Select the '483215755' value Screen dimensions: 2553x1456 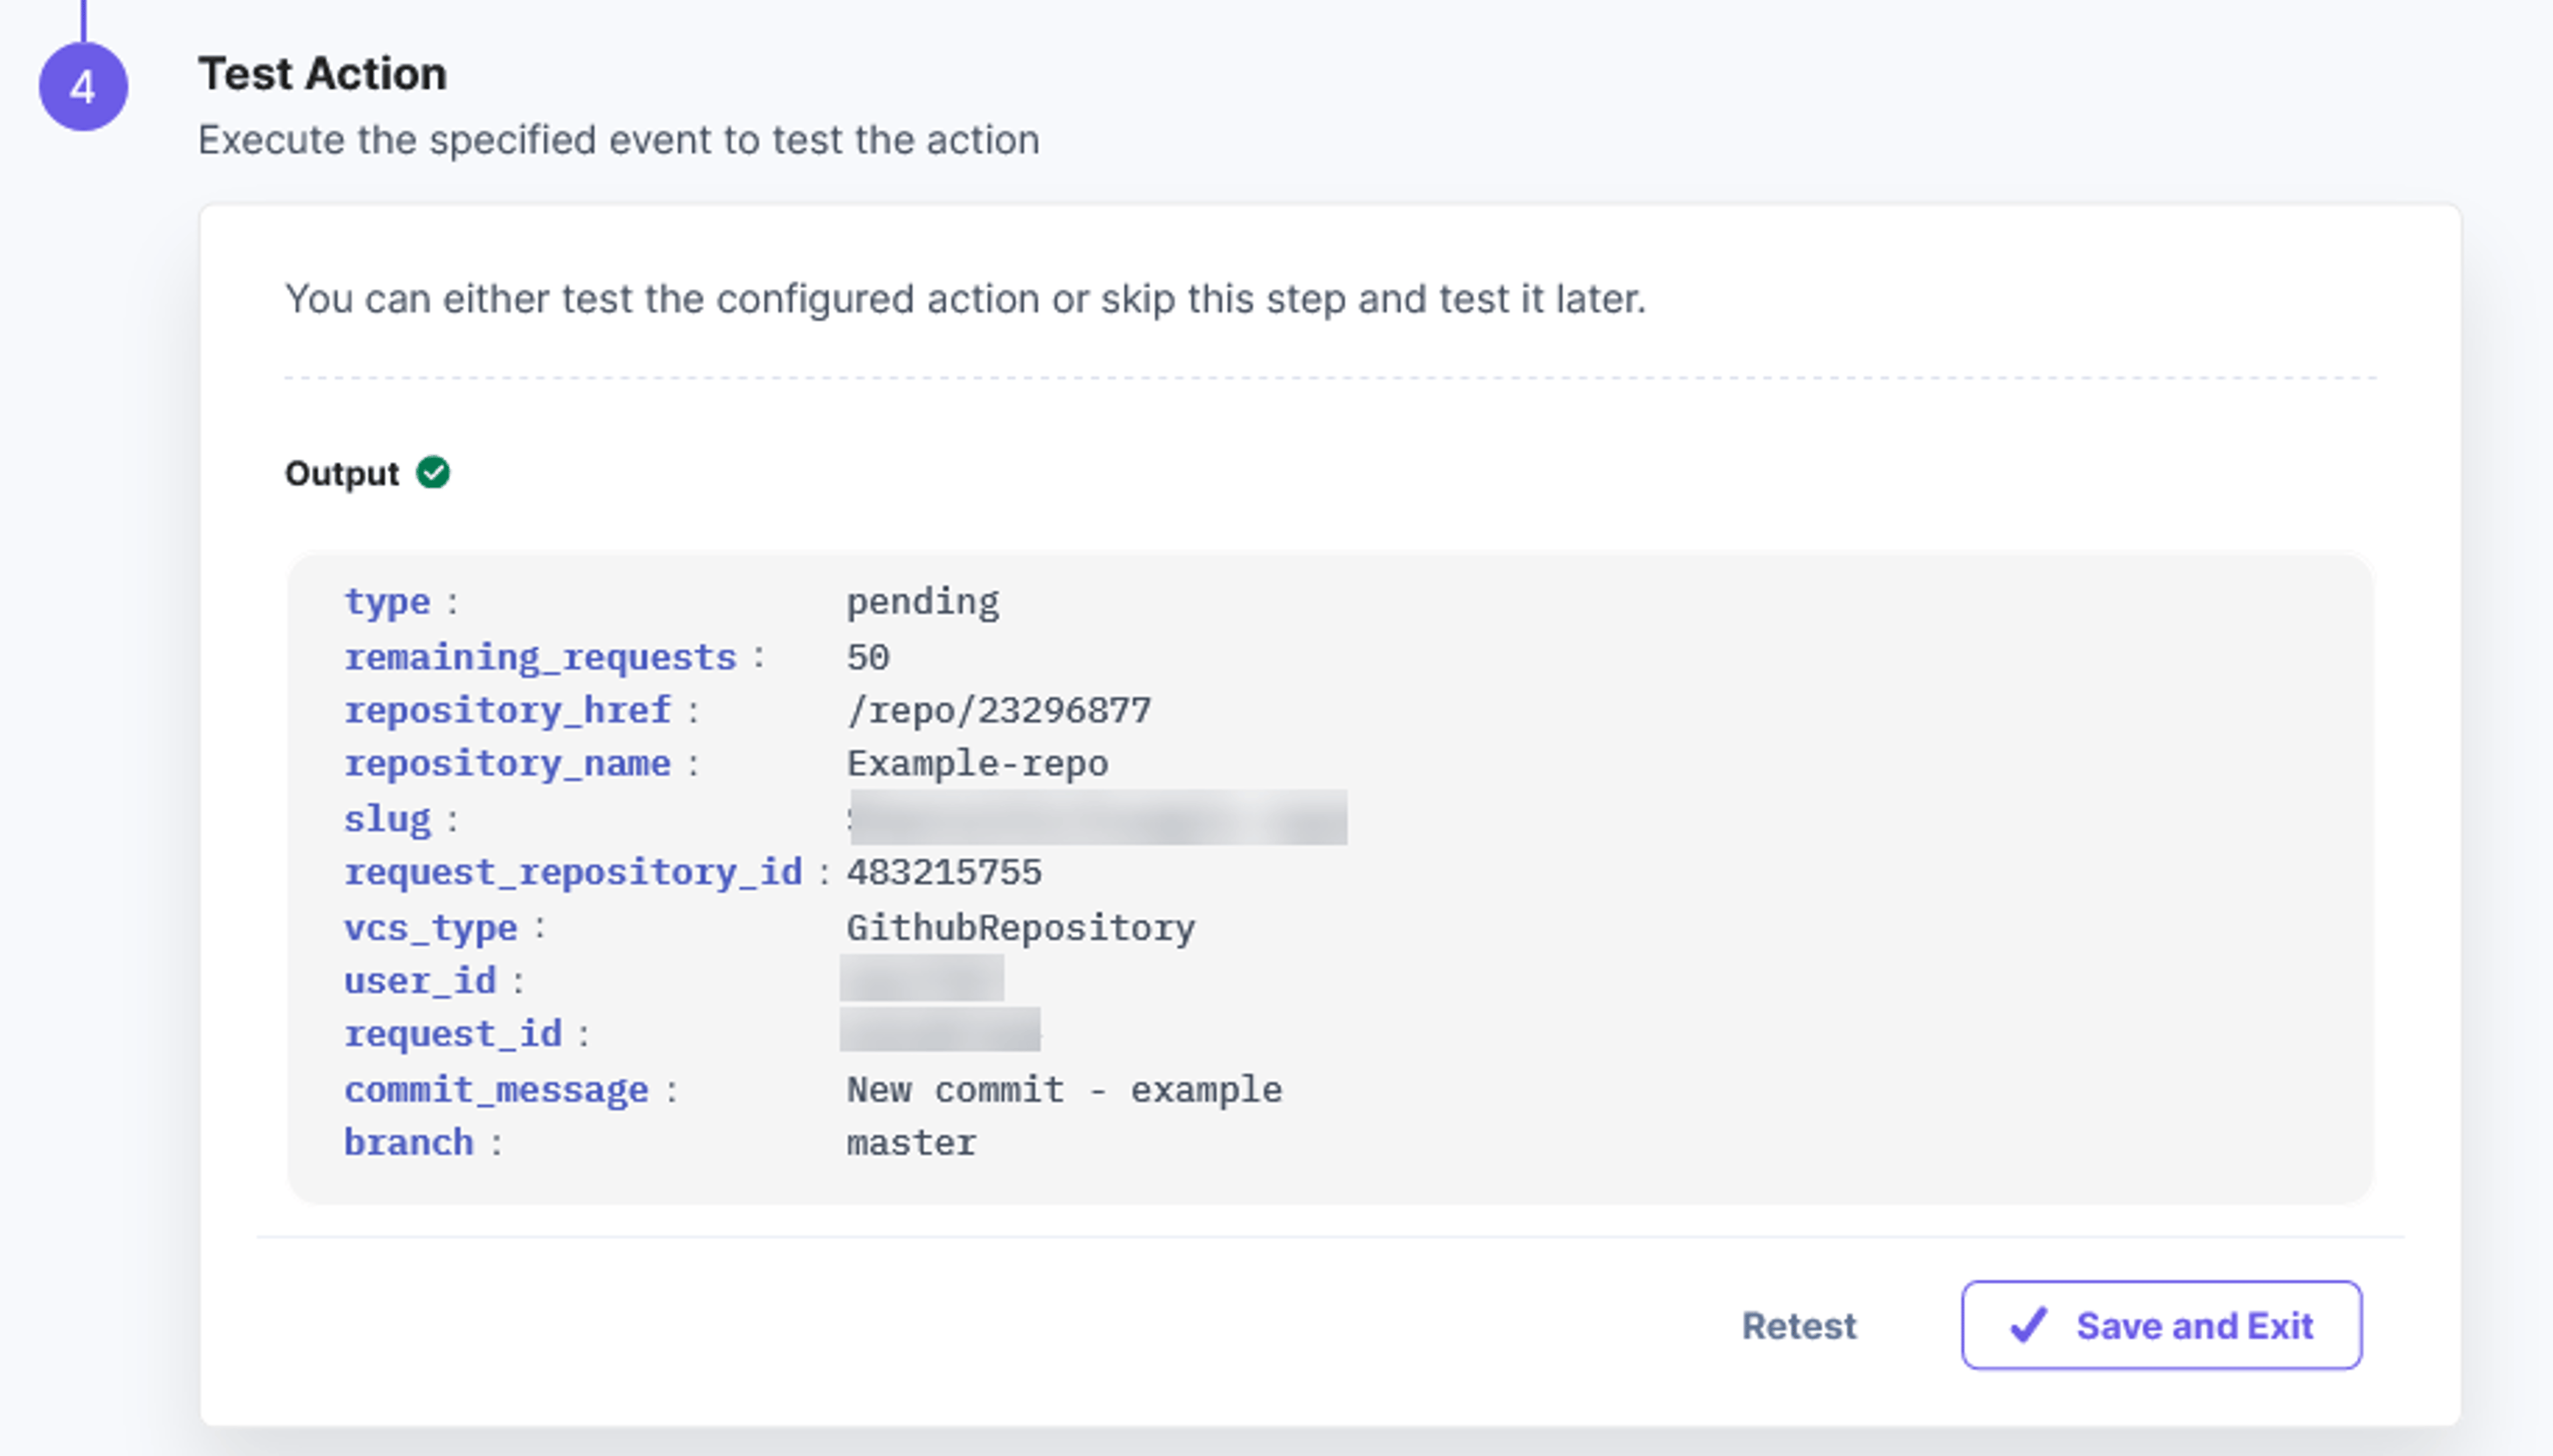coord(944,873)
